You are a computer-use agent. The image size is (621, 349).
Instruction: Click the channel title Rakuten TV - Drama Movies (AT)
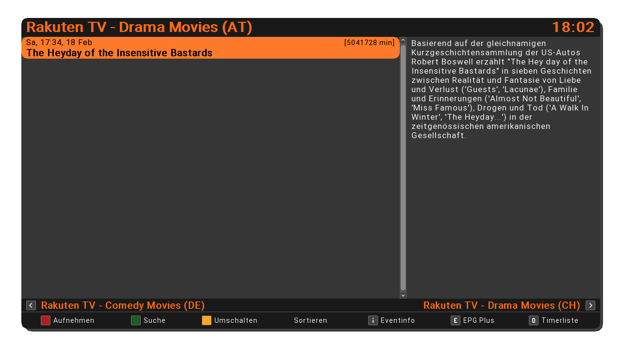click(x=139, y=27)
